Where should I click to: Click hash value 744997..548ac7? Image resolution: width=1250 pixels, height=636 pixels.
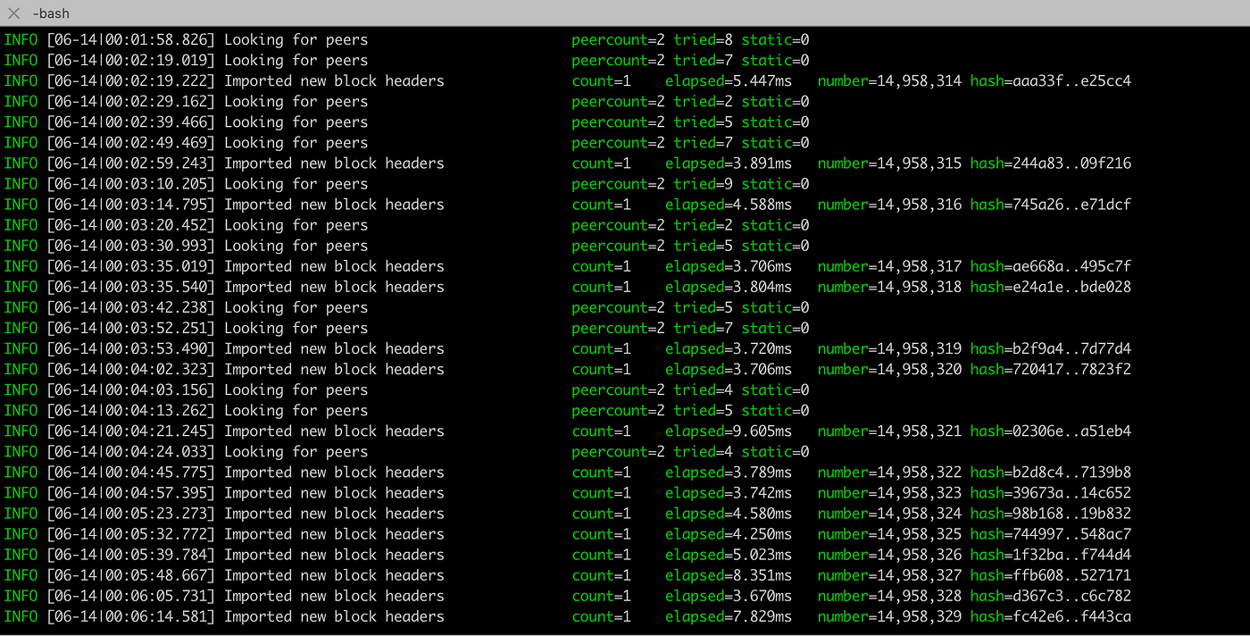pos(1071,534)
